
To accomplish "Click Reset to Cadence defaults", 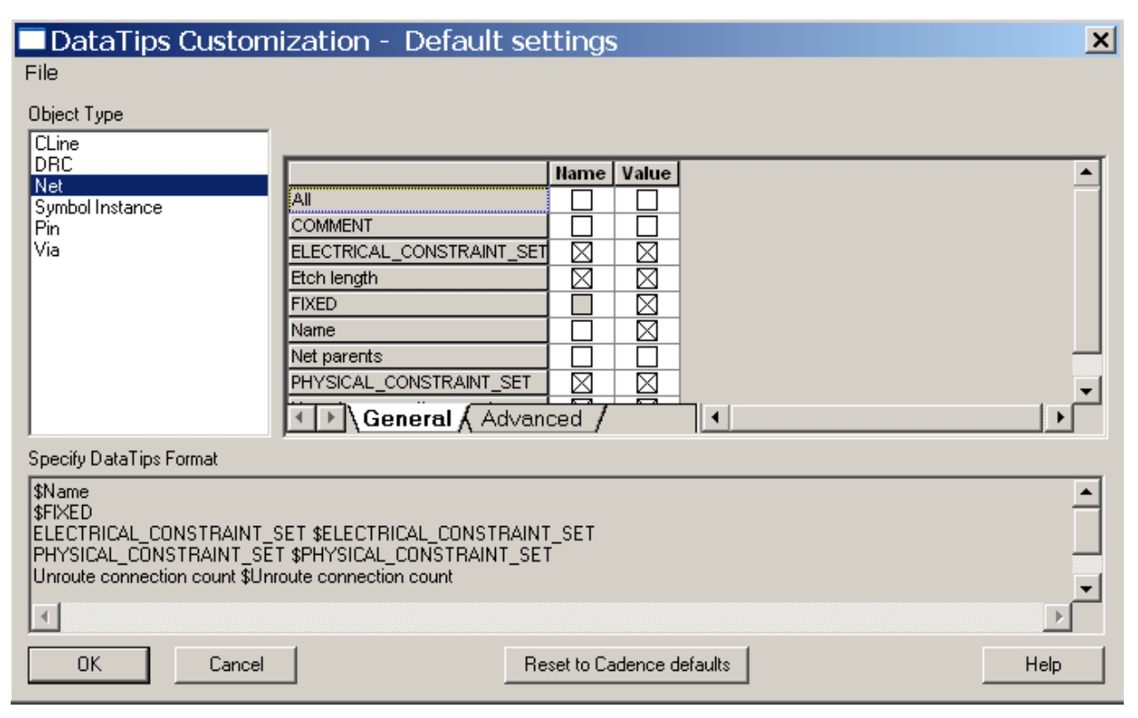I will click(626, 664).
